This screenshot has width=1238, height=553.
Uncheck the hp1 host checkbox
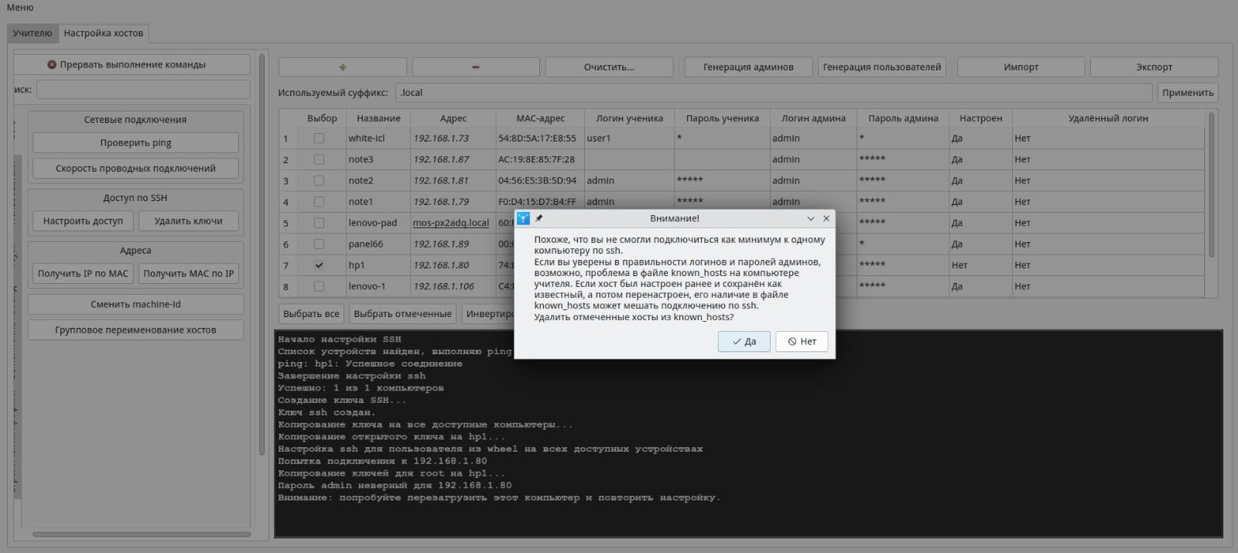319,265
